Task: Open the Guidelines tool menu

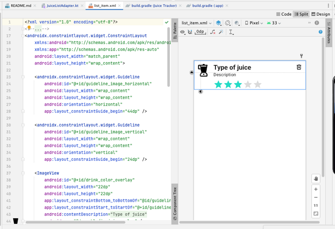Action: pyautogui.click(x=231, y=32)
